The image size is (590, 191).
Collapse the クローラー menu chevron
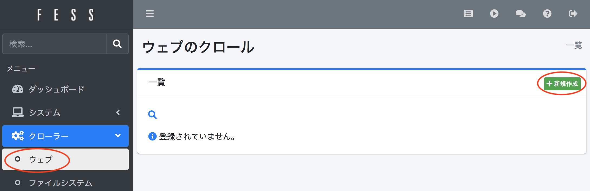click(118, 136)
